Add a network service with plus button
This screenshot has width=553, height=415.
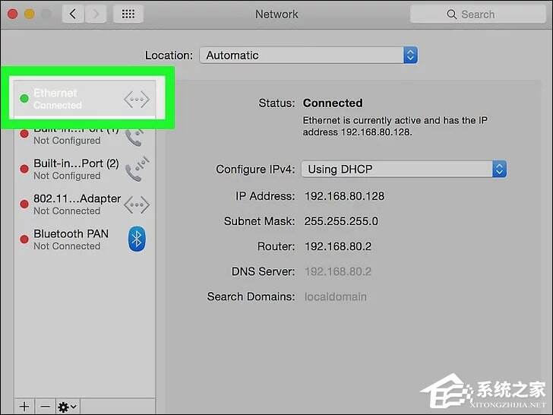click(x=24, y=407)
